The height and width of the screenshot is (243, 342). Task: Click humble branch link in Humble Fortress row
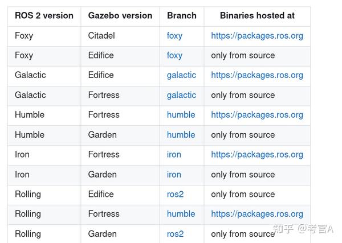181,115
